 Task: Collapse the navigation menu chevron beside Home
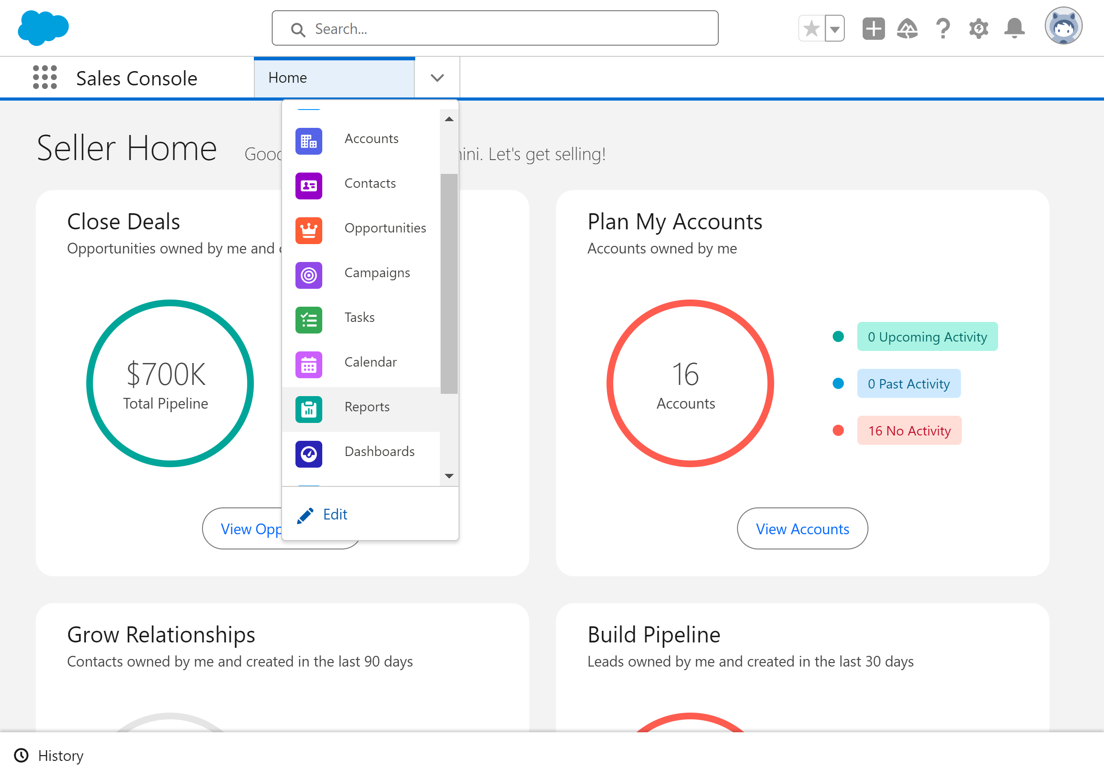[437, 77]
